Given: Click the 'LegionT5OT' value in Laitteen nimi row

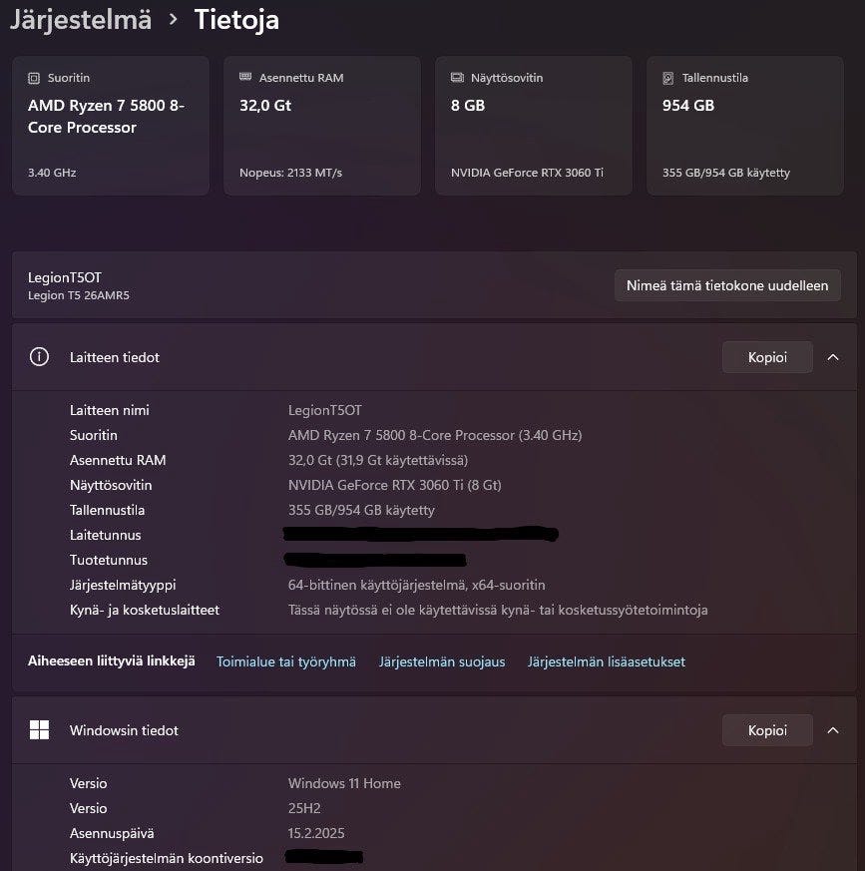Looking at the screenshot, I should pyautogui.click(x=324, y=410).
